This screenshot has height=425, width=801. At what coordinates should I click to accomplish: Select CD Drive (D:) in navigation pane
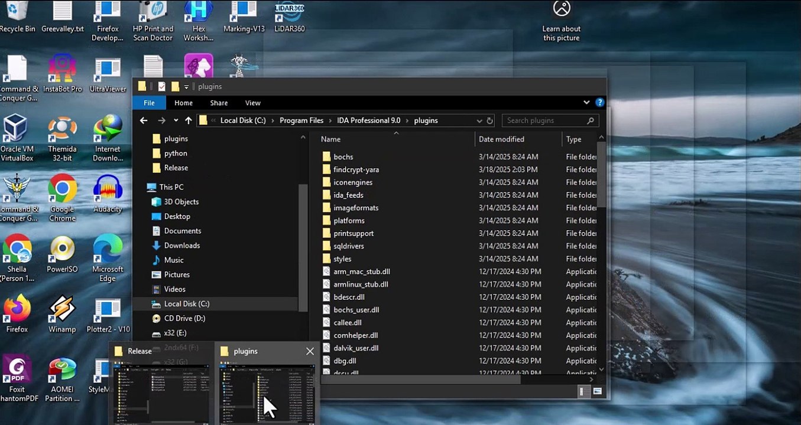point(184,318)
